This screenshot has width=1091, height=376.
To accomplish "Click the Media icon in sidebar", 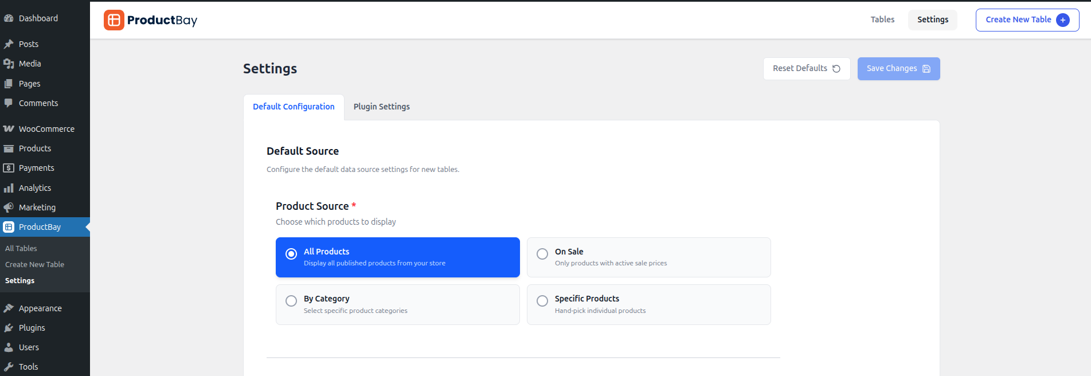I will [9, 64].
